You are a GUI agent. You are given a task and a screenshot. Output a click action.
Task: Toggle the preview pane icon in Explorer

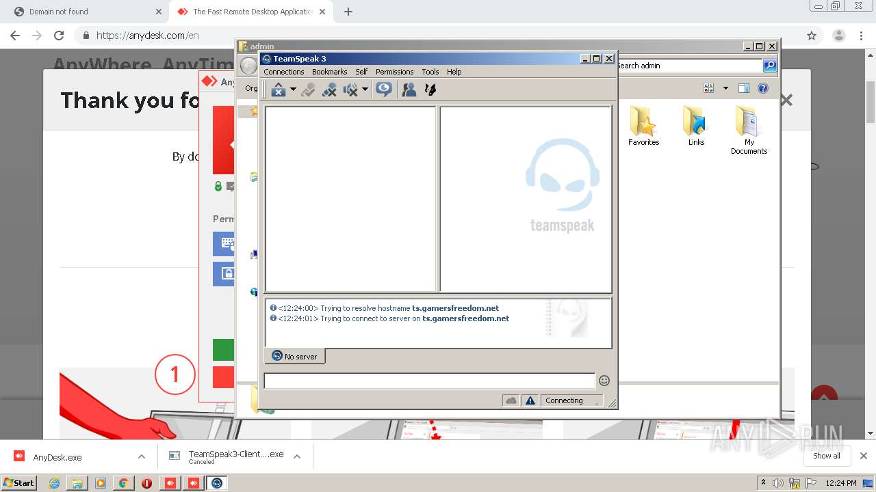click(744, 88)
